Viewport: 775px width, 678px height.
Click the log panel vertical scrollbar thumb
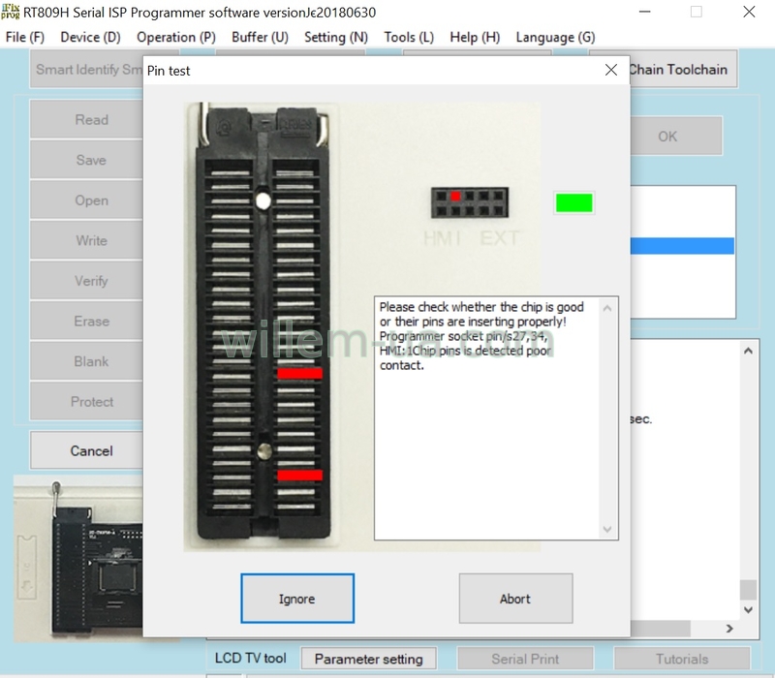tap(748, 590)
